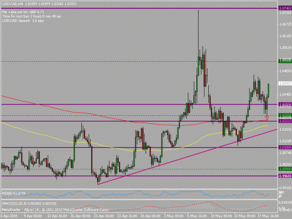Click the purple 1.01006 level label
The height and width of the screenshot is (219, 292).
[x=285, y=148]
